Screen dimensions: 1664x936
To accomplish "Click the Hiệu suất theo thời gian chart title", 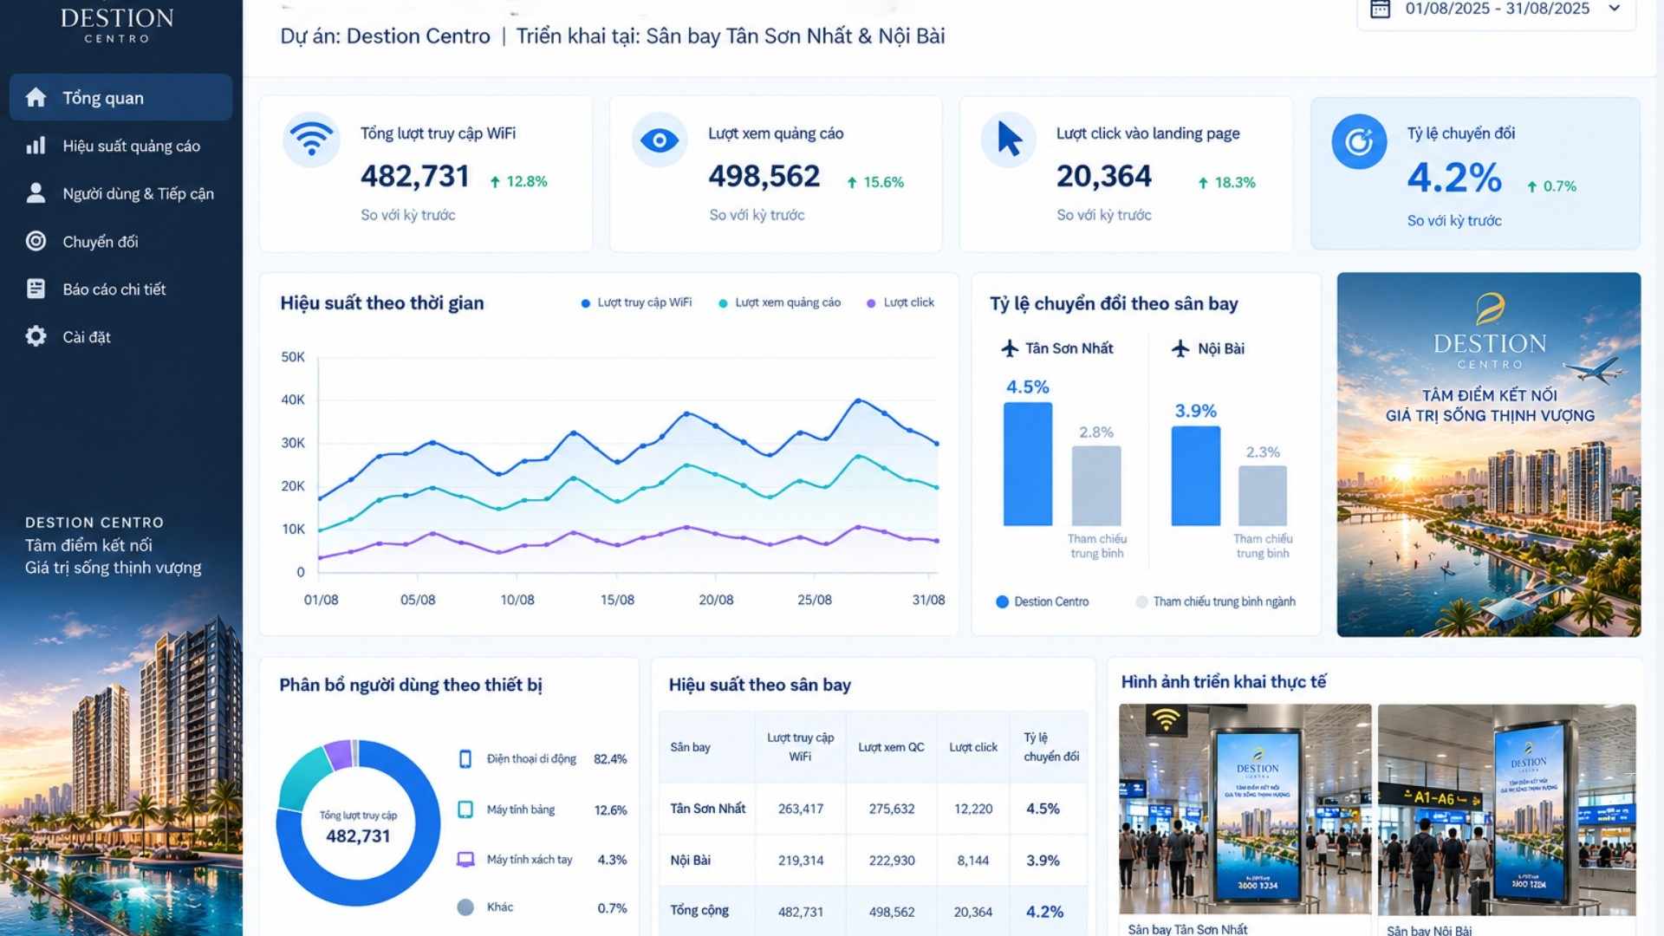I will click(x=381, y=302).
